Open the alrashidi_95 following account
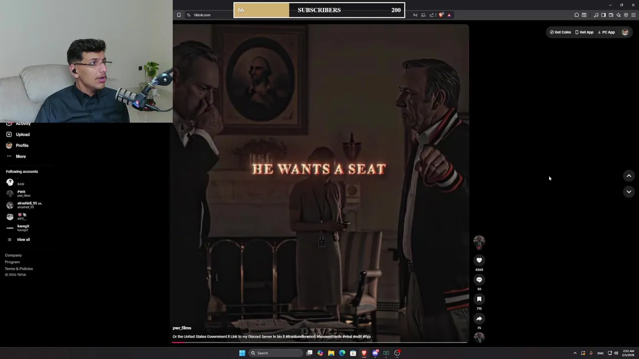 pos(24,205)
